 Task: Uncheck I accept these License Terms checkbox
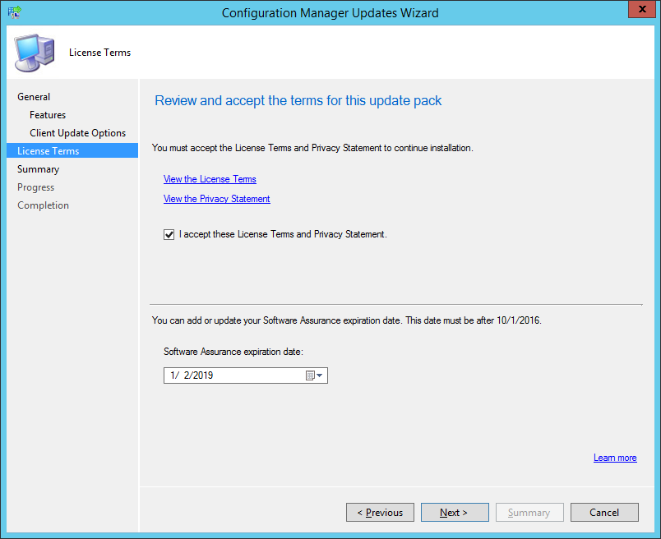(169, 235)
